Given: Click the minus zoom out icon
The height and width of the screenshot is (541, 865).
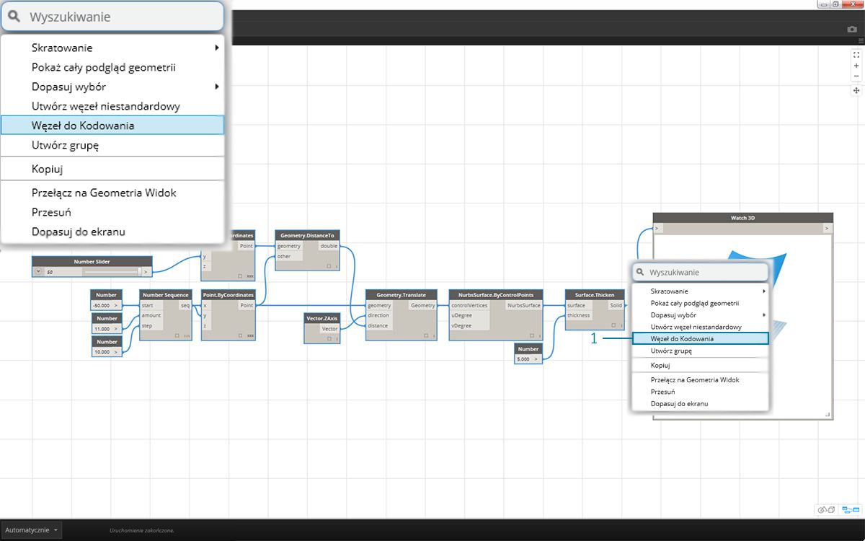Looking at the screenshot, I should [856, 76].
